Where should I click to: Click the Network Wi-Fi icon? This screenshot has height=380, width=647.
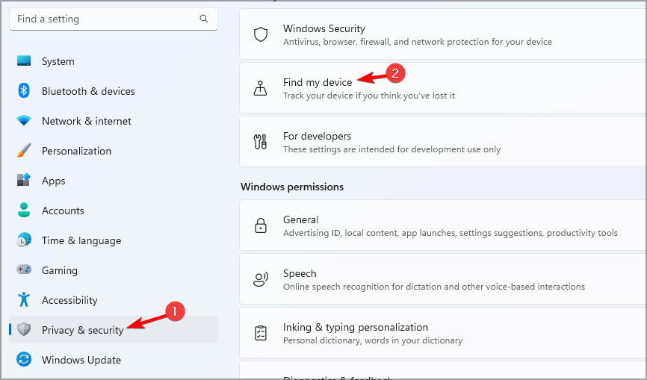pos(24,121)
